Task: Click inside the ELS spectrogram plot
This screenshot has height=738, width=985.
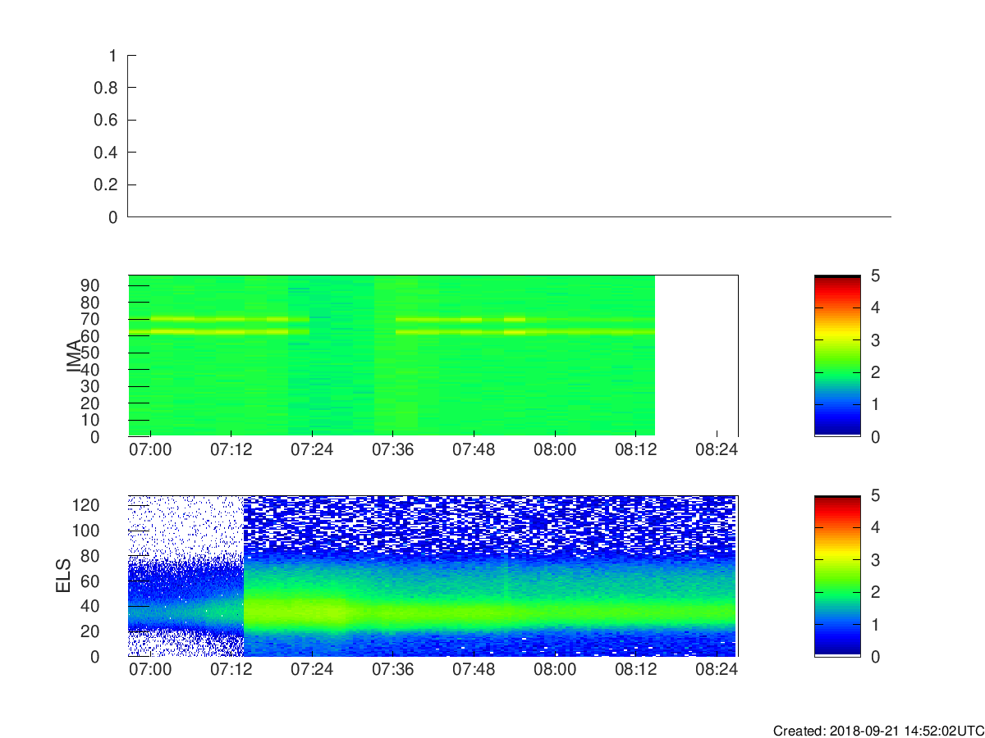Action: click(433, 576)
